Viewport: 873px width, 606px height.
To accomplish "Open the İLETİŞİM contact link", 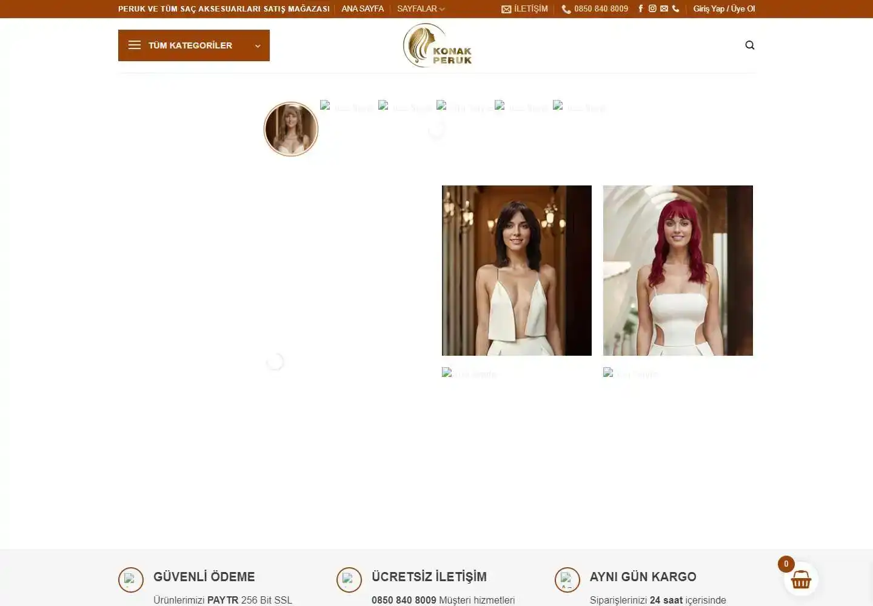I will pyautogui.click(x=524, y=8).
